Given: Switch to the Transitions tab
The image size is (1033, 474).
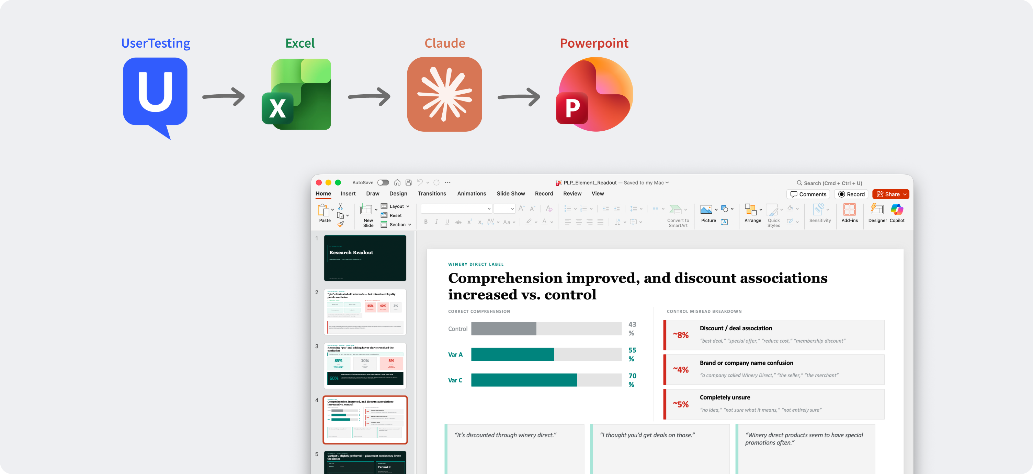Looking at the screenshot, I should point(432,193).
